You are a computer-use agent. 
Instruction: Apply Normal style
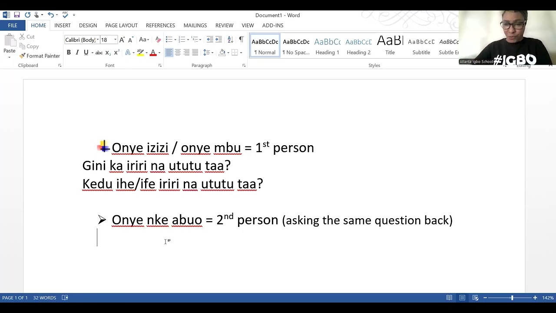tap(265, 46)
